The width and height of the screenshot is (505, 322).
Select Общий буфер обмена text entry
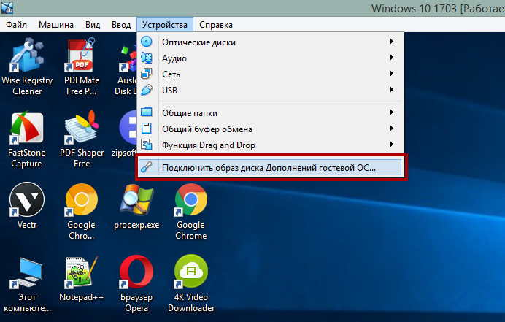(207, 129)
